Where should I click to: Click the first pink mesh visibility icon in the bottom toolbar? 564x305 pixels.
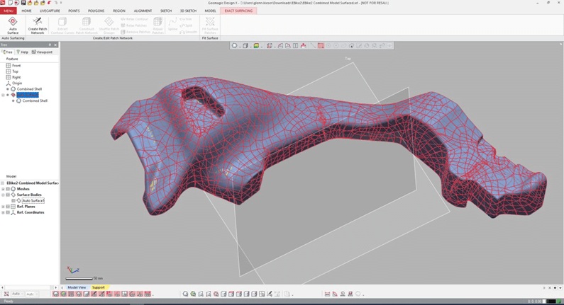point(56,294)
